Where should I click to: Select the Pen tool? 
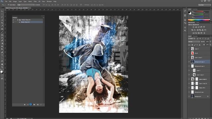pyautogui.click(x=2, y=52)
